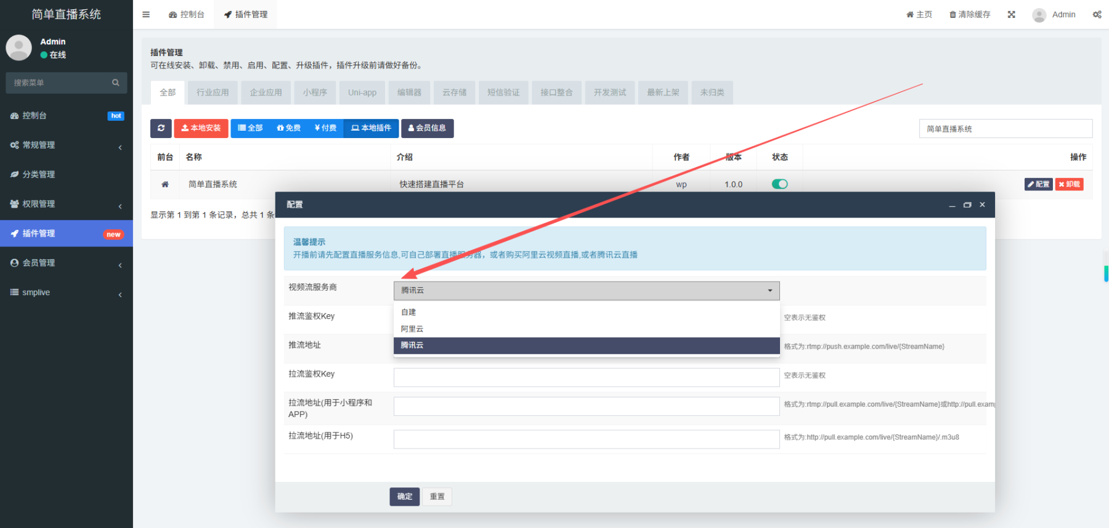Screen dimensions: 1109x528
Task: Click the 确定 confirm button
Action: point(404,497)
